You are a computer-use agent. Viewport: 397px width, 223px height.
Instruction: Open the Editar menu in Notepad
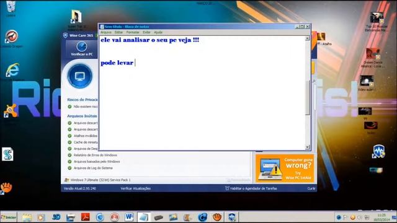pos(118,32)
